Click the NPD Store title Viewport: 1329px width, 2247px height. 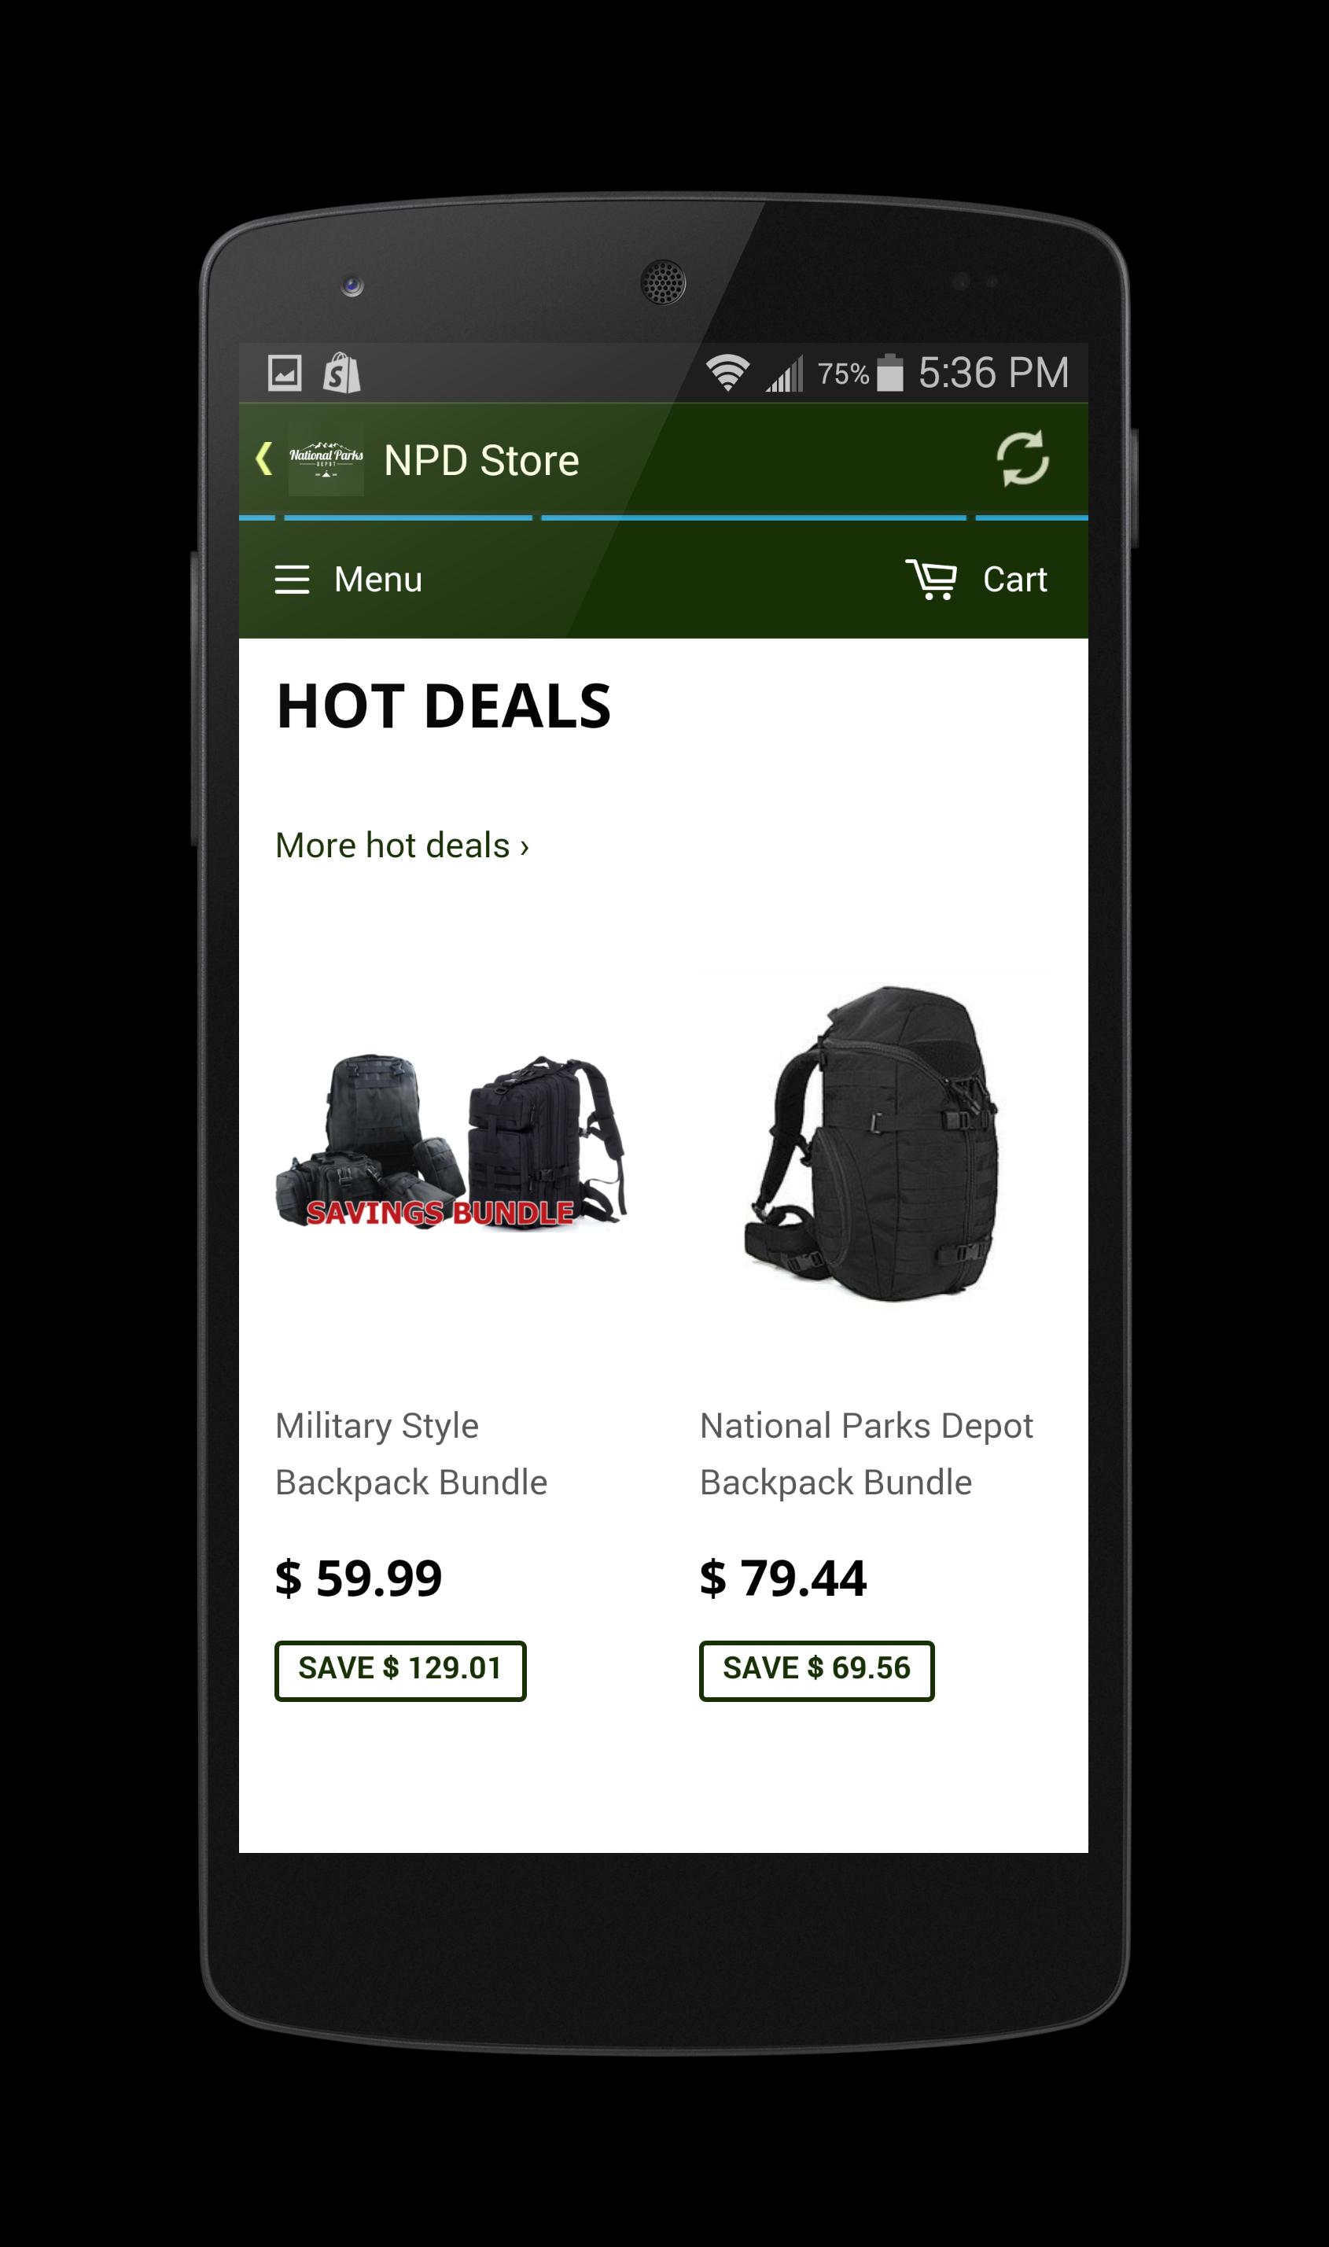pyautogui.click(x=481, y=460)
